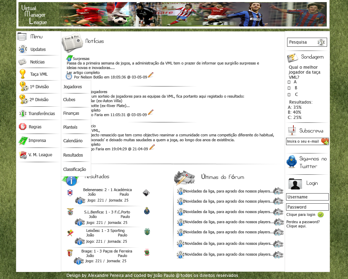348x279 pixels.
Task: Click the Belenenses club crest
Action: 70,193
